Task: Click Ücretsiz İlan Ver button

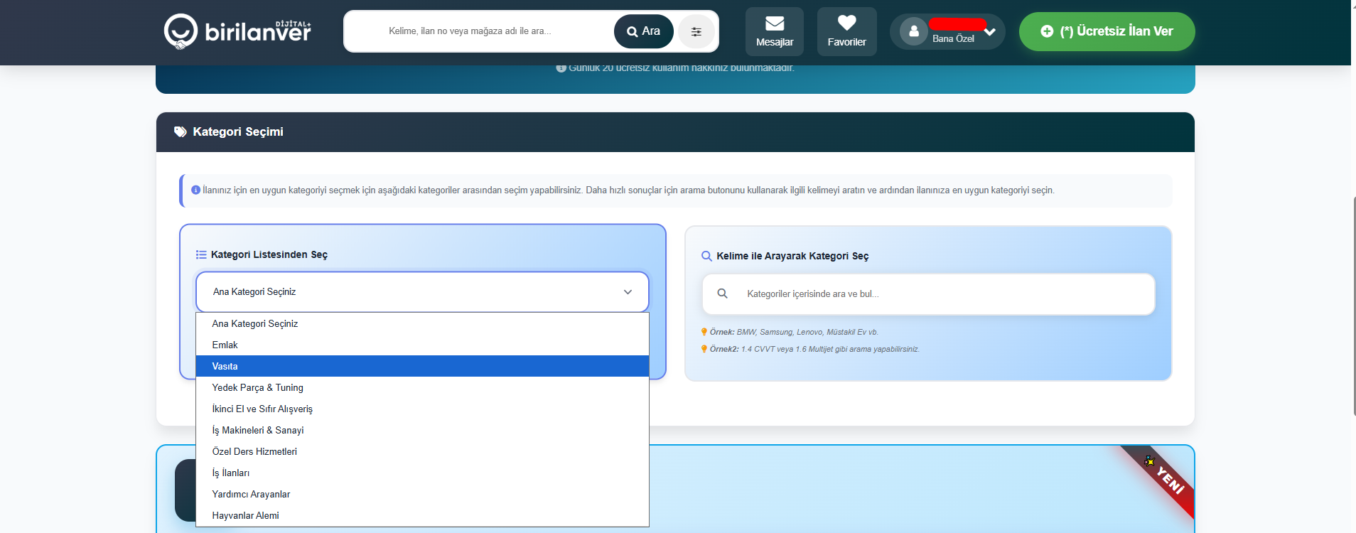Action: 1107,31
